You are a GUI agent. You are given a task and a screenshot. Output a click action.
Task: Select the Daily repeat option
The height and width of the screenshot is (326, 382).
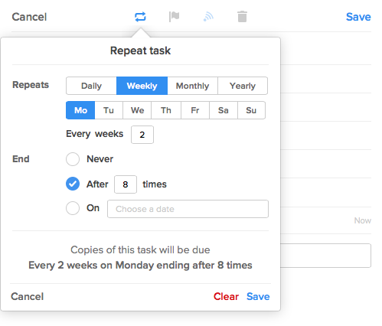[91, 86]
